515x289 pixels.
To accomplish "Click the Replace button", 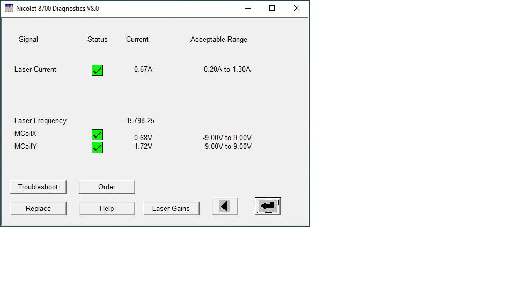I will pos(38,208).
